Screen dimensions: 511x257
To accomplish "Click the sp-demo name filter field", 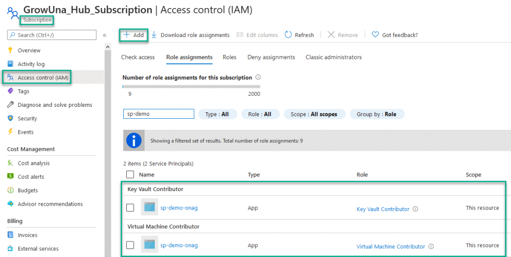I will point(159,114).
